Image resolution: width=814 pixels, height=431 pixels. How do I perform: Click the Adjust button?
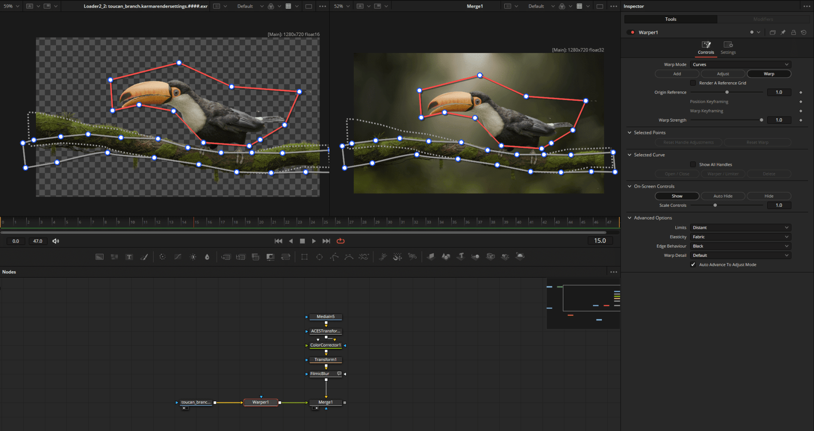tap(722, 73)
